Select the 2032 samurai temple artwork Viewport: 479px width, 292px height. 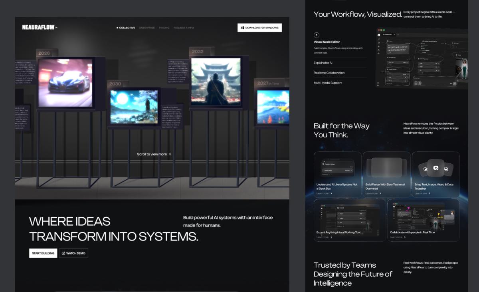(x=216, y=82)
